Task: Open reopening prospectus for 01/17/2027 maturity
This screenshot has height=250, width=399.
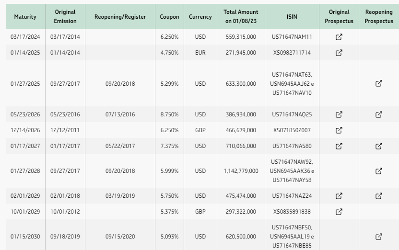Action: [x=379, y=146]
